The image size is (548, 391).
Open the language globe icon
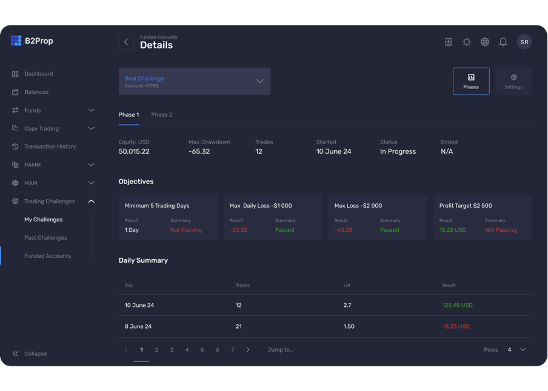click(x=485, y=42)
